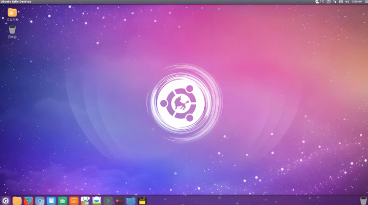Launch Firefox from the dock
The image size is (368, 205).
(28, 201)
